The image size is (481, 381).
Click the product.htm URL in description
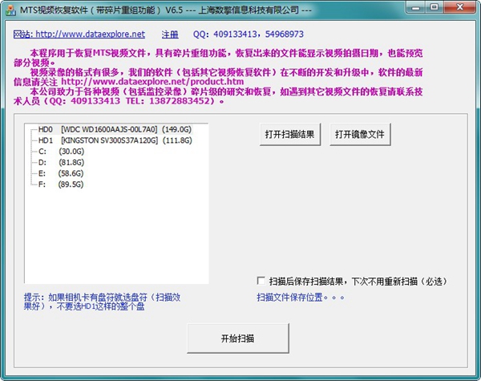(152, 82)
